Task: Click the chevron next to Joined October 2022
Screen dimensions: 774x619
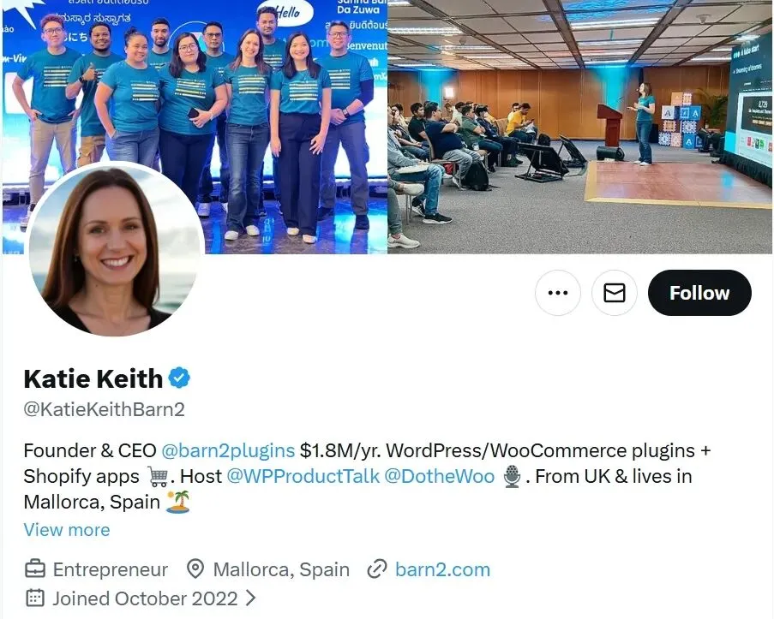Action: point(251,598)
